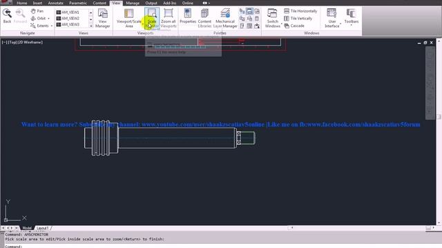Click the Viewport/Scale Area tool
The image size is (442, 248).
(x=129, y=18)
